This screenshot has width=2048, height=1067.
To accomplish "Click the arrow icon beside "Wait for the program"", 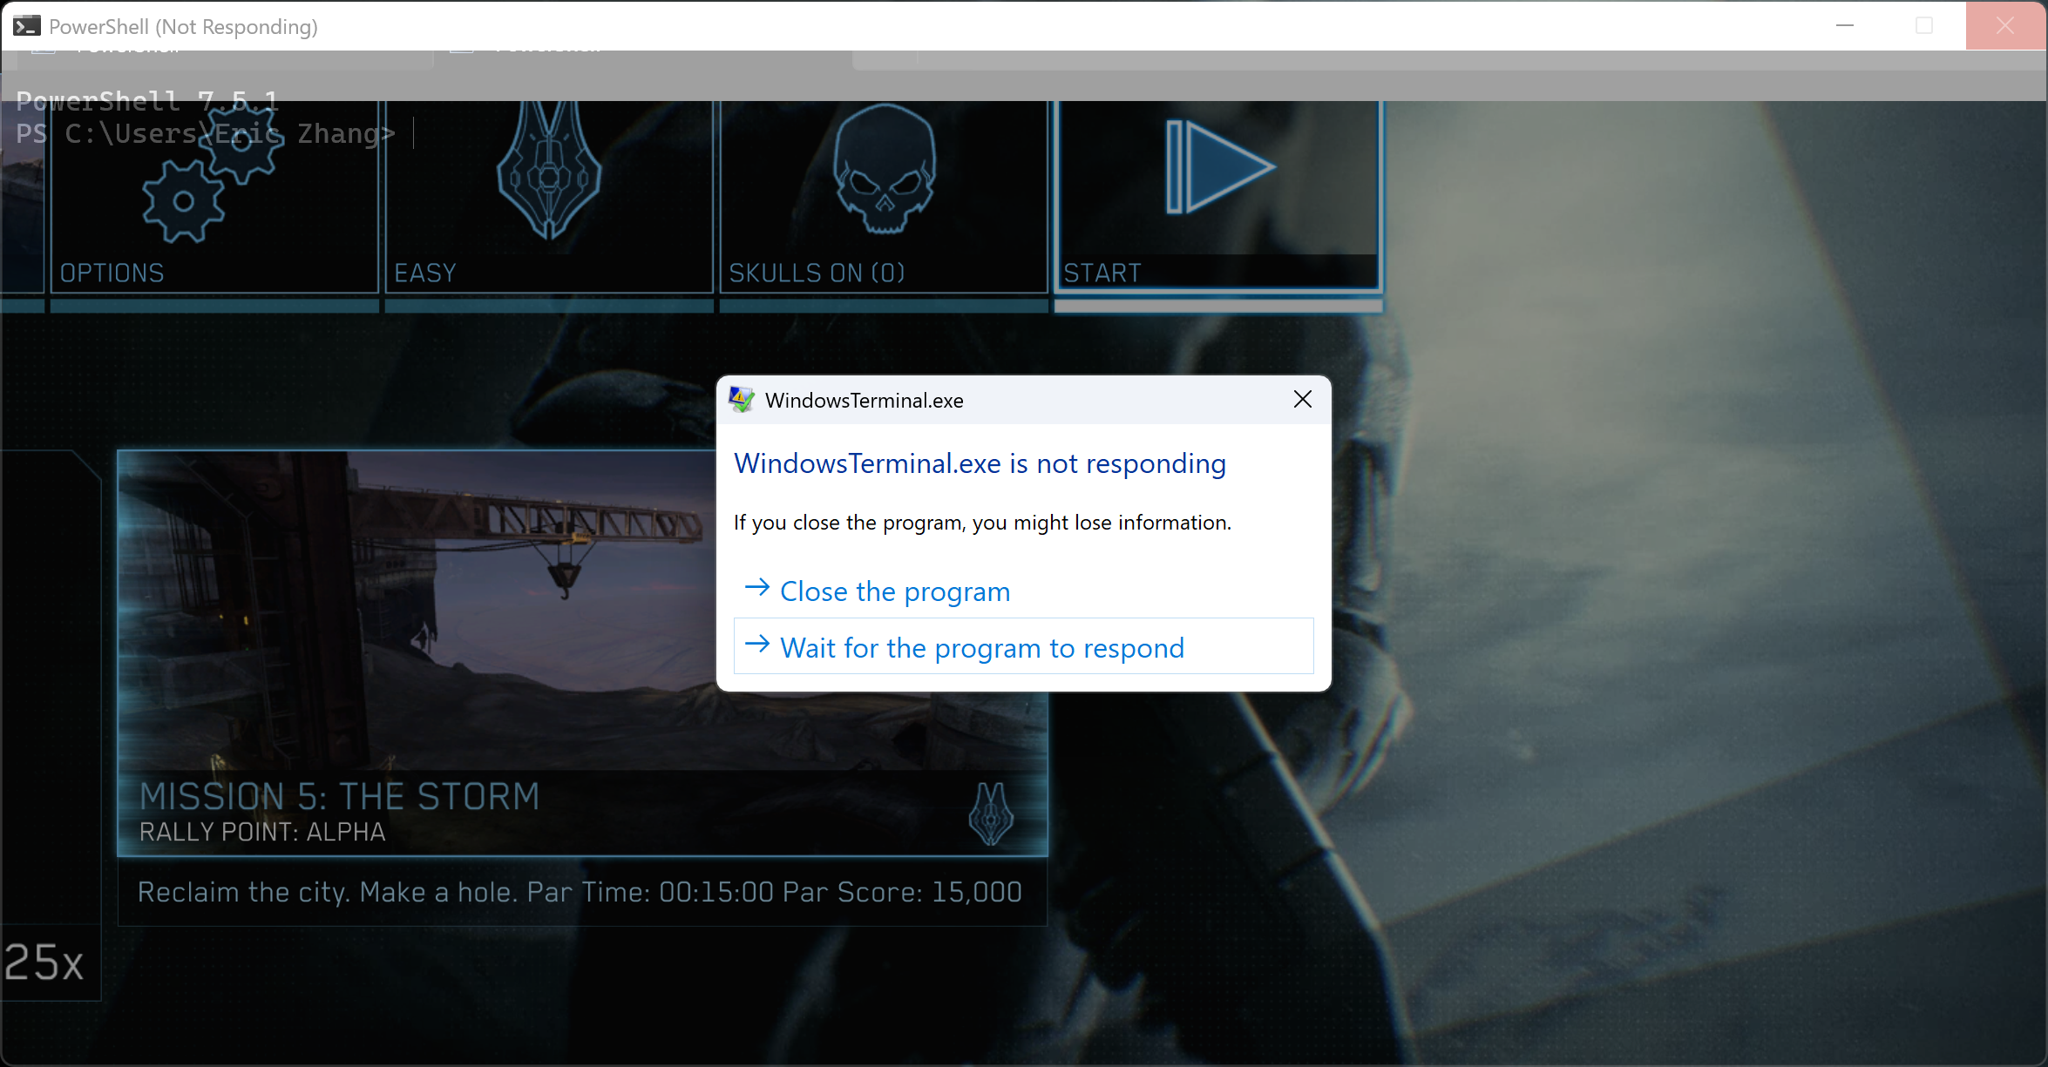I will coord(757,645).
